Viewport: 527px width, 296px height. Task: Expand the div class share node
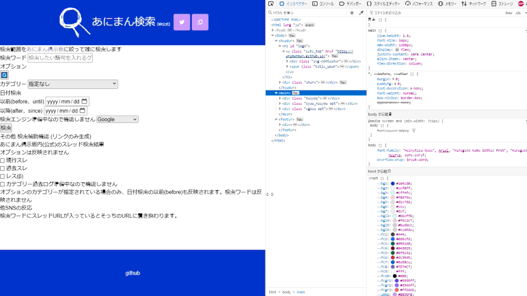click(280, 83)
